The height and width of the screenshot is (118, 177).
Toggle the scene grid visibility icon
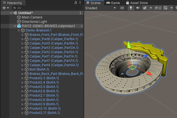pyautogui.click(x=166, y=8)
